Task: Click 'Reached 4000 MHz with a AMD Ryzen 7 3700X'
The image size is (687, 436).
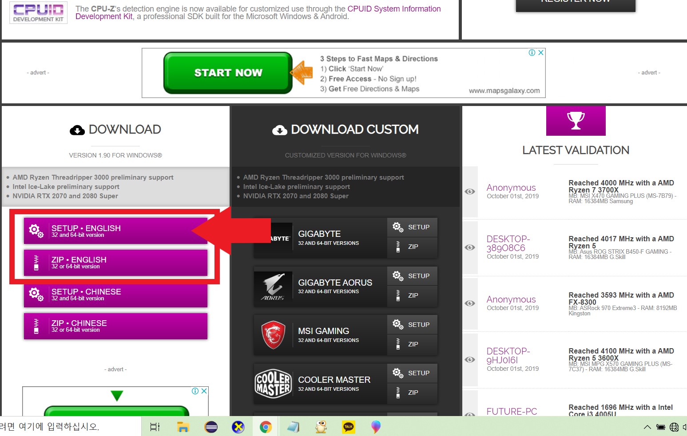Action: (x=621, y=186)
